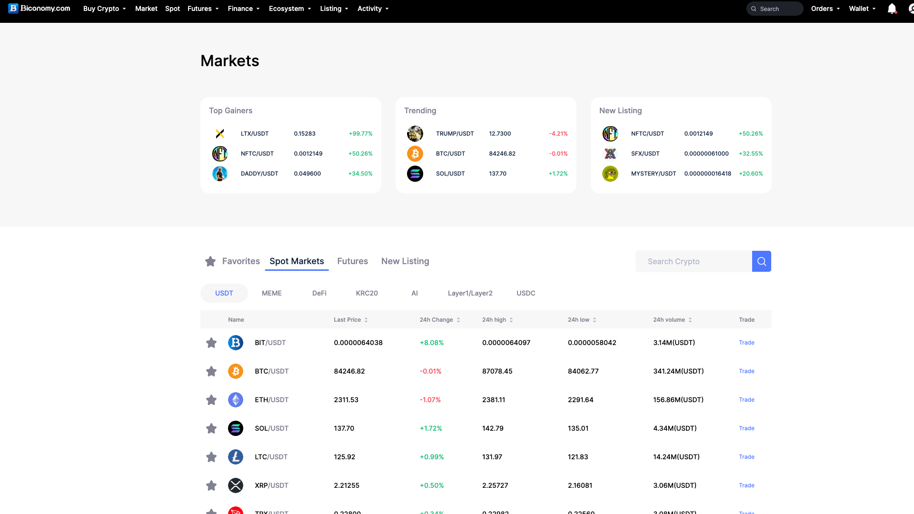Open Spot in top navigation
This screenshot has height=514, width=914.
(172, 9)
